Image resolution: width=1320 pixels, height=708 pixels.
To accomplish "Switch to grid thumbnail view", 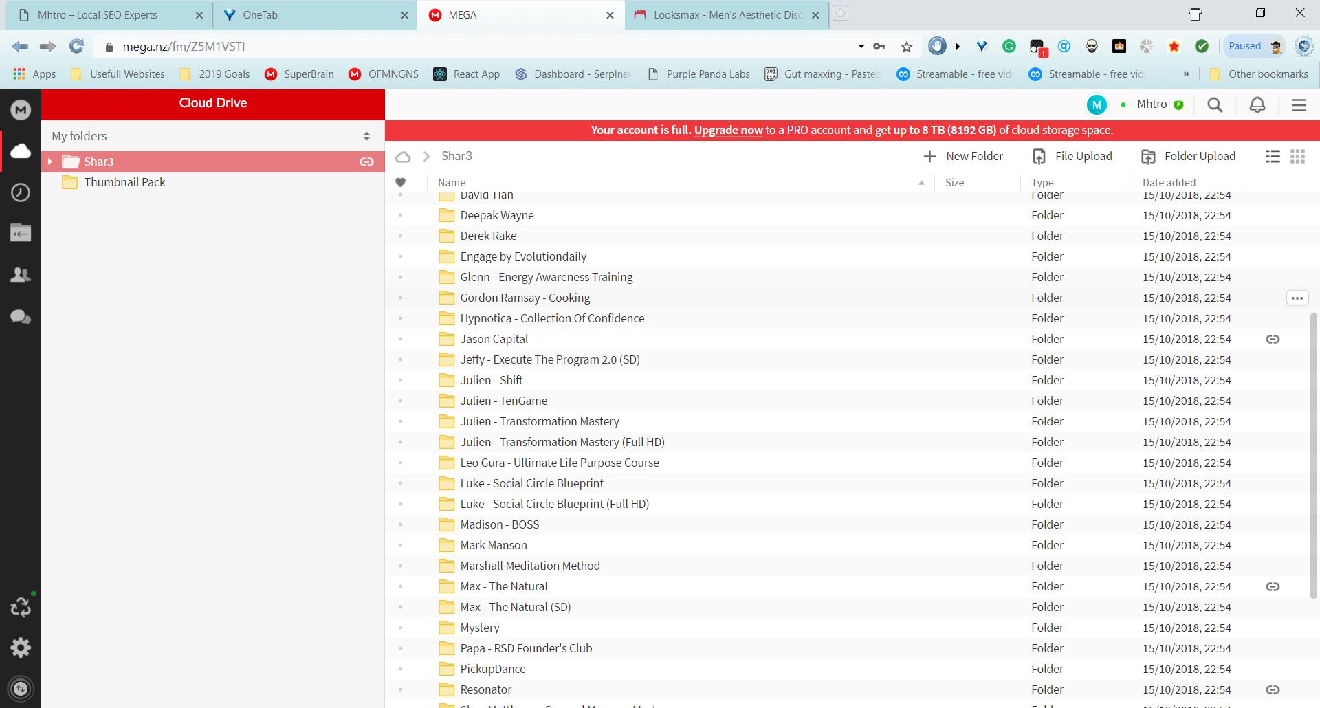I will [1298, 157].
